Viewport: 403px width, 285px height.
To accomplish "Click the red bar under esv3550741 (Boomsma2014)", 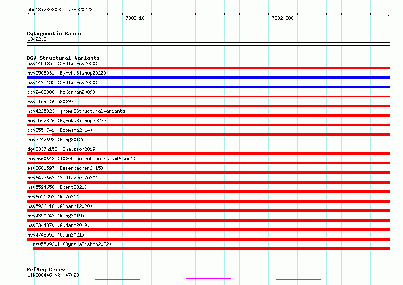I will (x=221, y=135).
